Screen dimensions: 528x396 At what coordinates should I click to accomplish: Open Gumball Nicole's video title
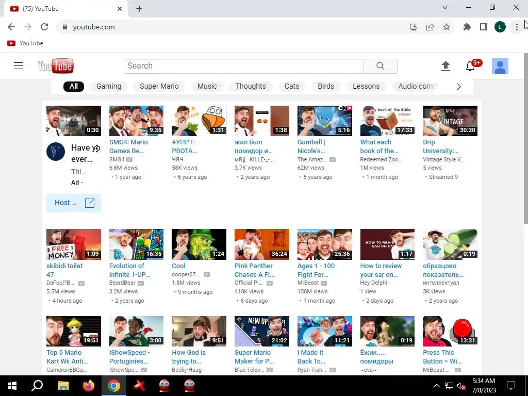coord(311,146)
